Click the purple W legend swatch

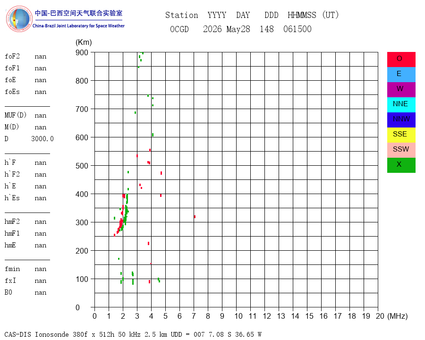click(x=401, y=90)
